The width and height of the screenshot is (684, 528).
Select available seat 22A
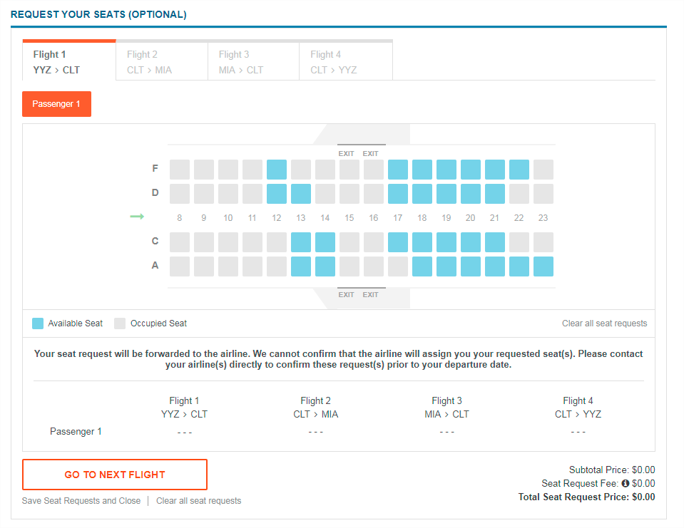[519, 266]
